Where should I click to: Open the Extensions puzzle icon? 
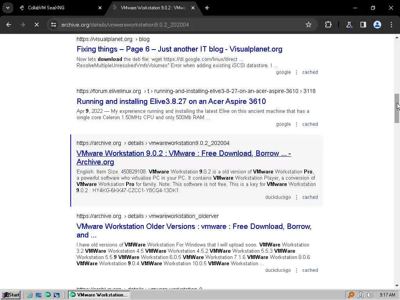[328, 25]
